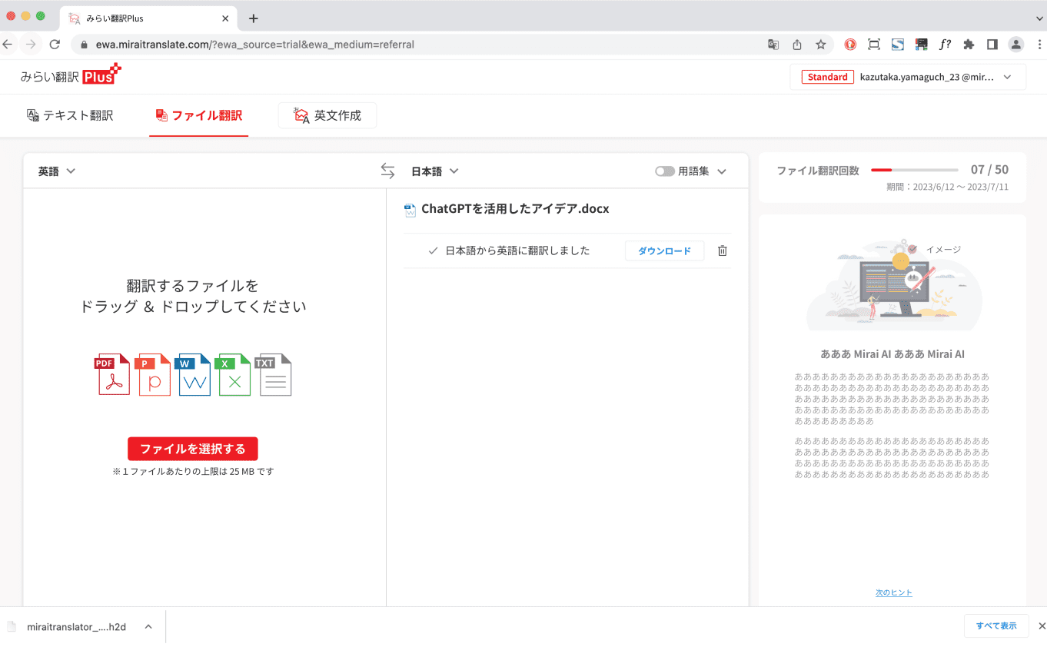Click the 次のヒント link
This screenshot has width=1047, height=647.
click(x=892, y=592)
